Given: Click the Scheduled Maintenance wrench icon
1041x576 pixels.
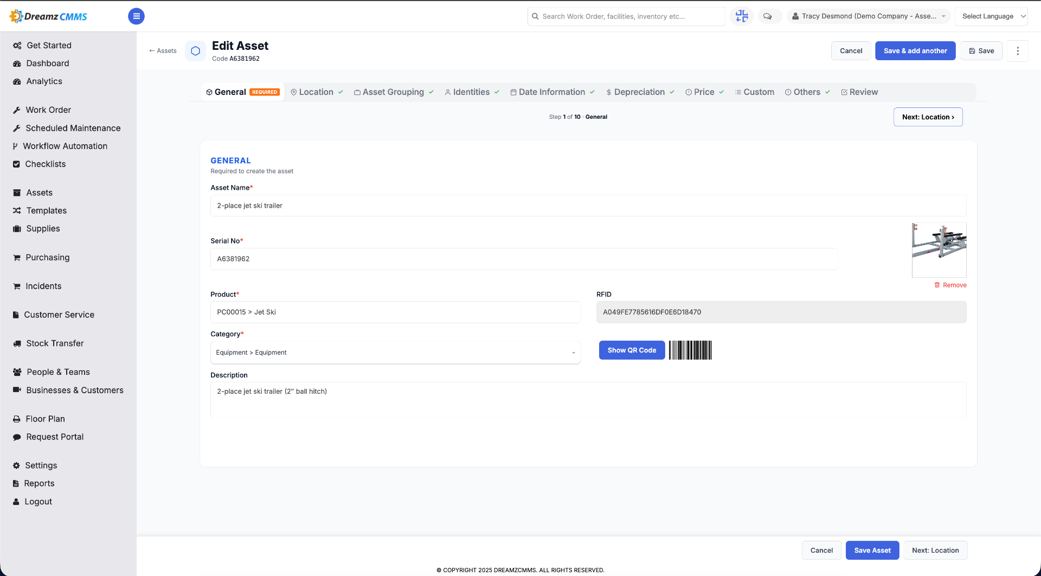Looking at the screenshot, I should pyautogui.click(x=17, y=128).
